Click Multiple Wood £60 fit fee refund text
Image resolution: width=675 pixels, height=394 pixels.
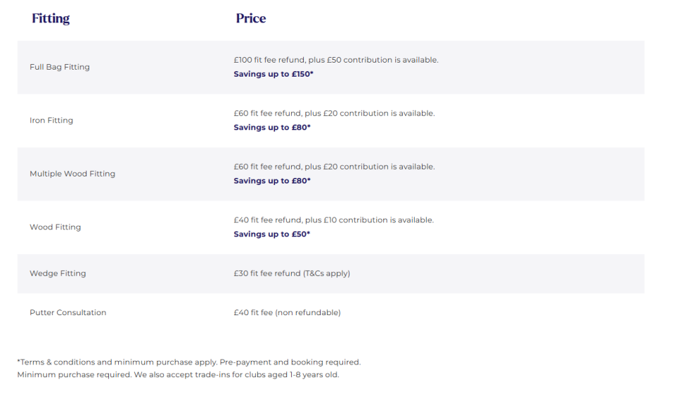pyautogui.click(x=334, y=167)
